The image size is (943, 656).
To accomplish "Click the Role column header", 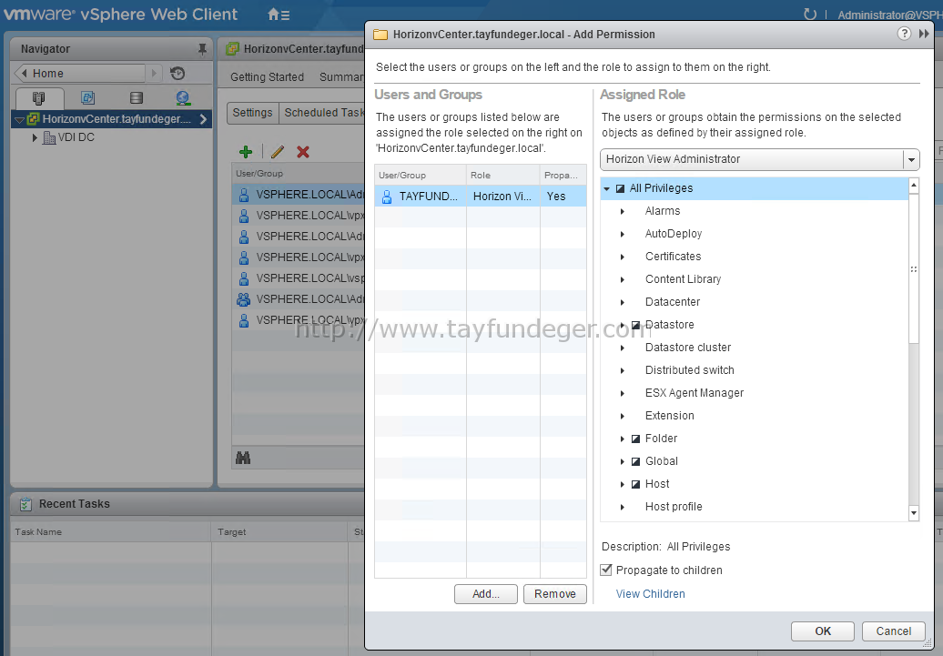I will pyautogui.click(x=503, y=175).
